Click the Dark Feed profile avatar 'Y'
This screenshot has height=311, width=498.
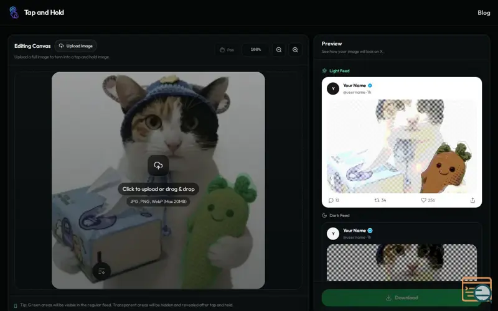[x=333, y=234]
